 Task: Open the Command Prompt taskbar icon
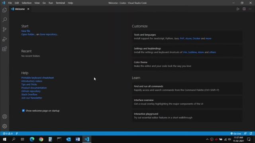point(59,139)
